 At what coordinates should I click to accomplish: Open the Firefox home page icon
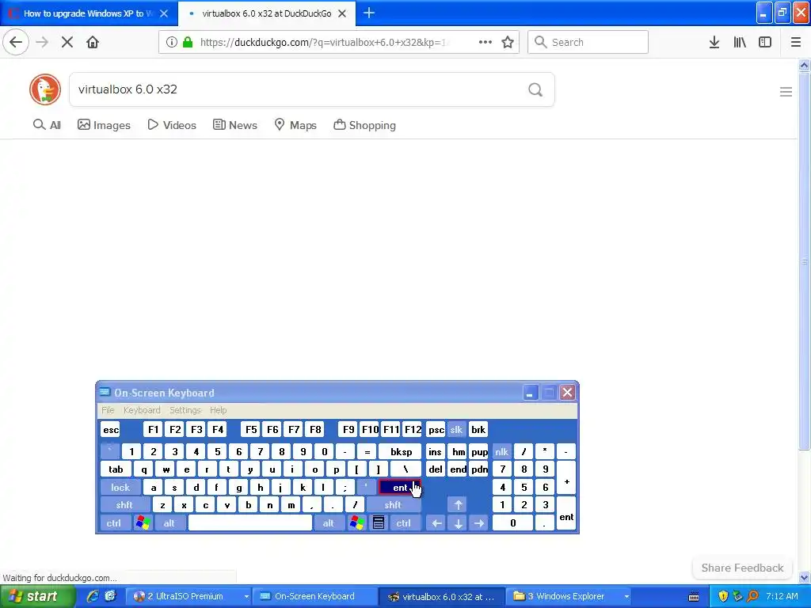[x=93, y=42]
